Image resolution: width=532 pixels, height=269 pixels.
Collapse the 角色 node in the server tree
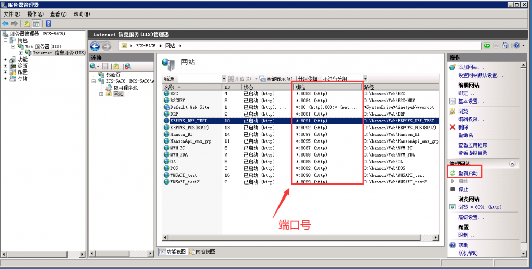click(5, 40)
